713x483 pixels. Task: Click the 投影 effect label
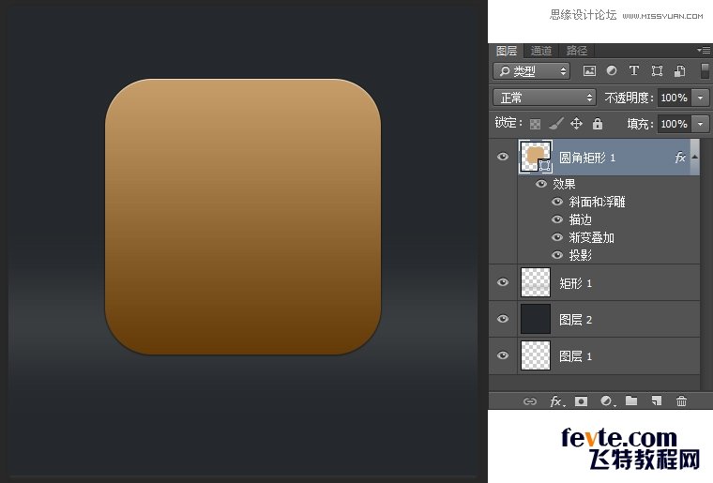click(580, 255)
